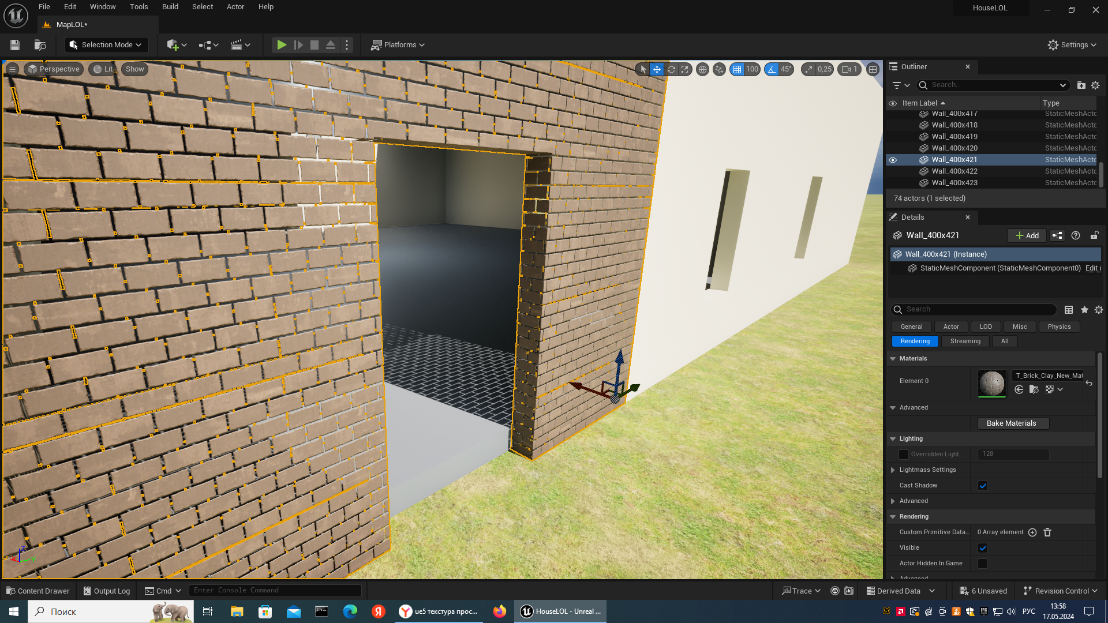
Task: Select the scale transform tool in viewport
Action: click(x=685, y=69)
